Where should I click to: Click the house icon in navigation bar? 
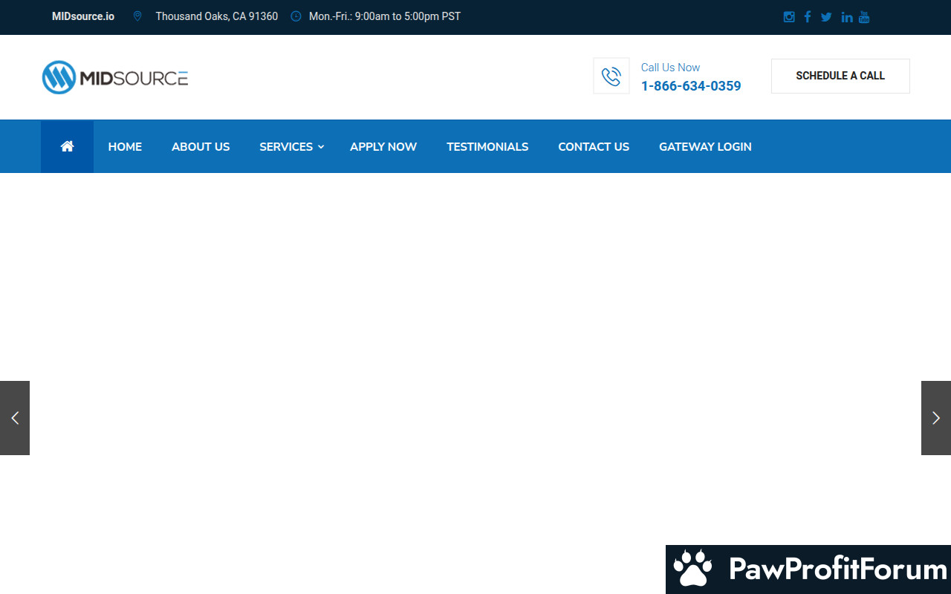tap(67, 147)
